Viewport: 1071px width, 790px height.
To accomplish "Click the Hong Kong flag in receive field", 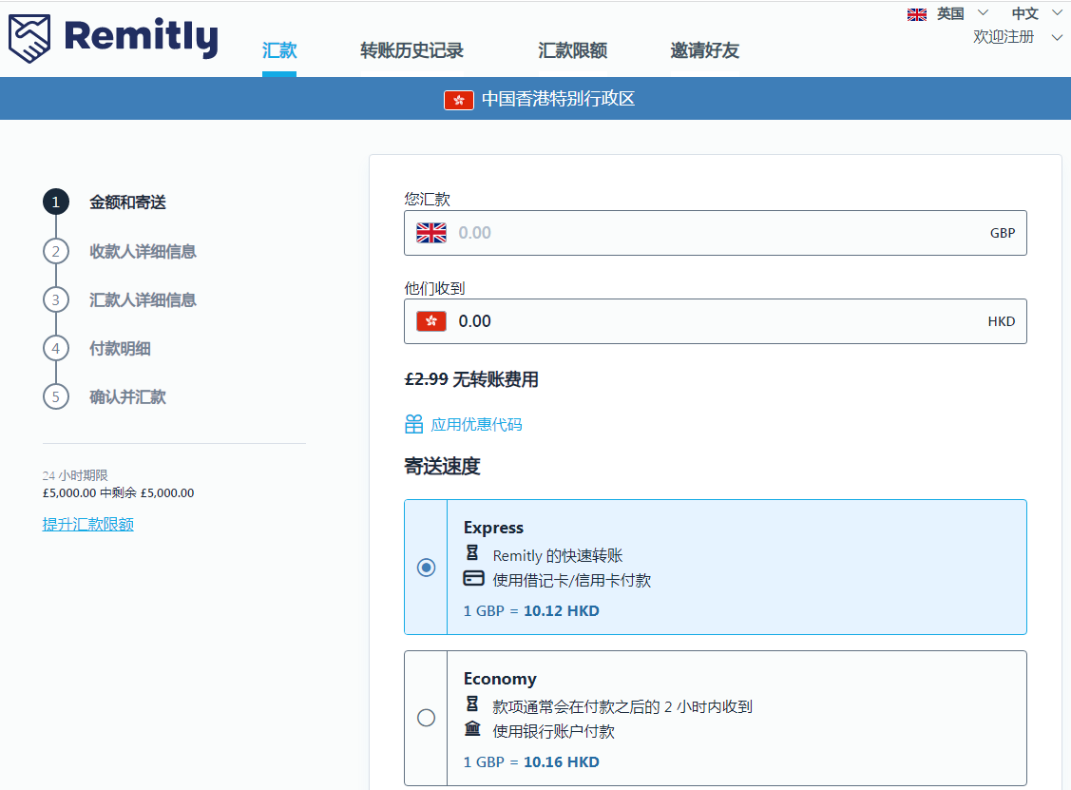I will tap(431, 321).
